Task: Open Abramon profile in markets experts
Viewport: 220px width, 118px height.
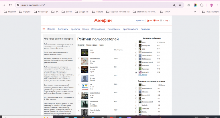Action: 145,92
